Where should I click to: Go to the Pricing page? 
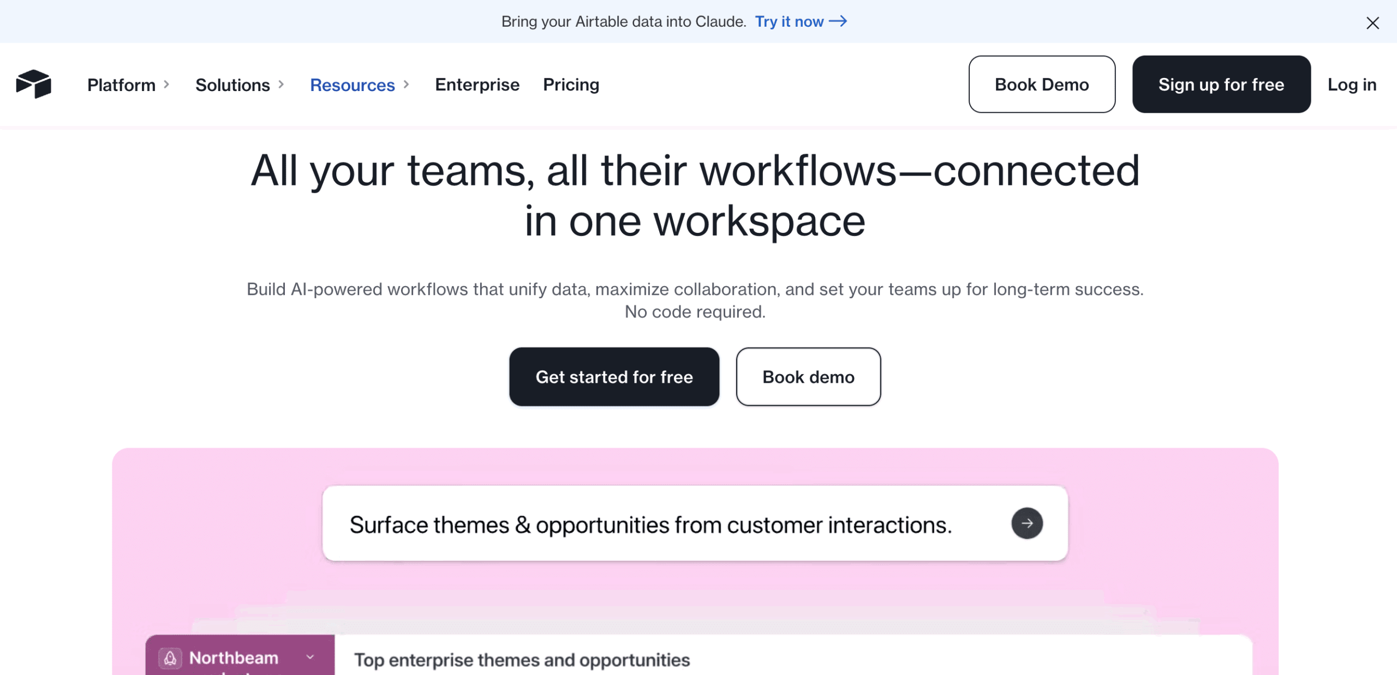point(571,85)
